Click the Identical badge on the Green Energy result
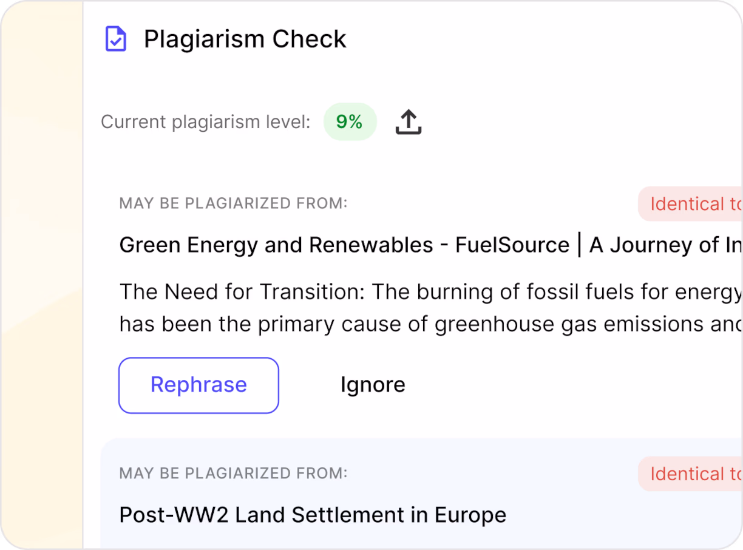The width and height of the screenshot is (743, 550). click(690, 204)
